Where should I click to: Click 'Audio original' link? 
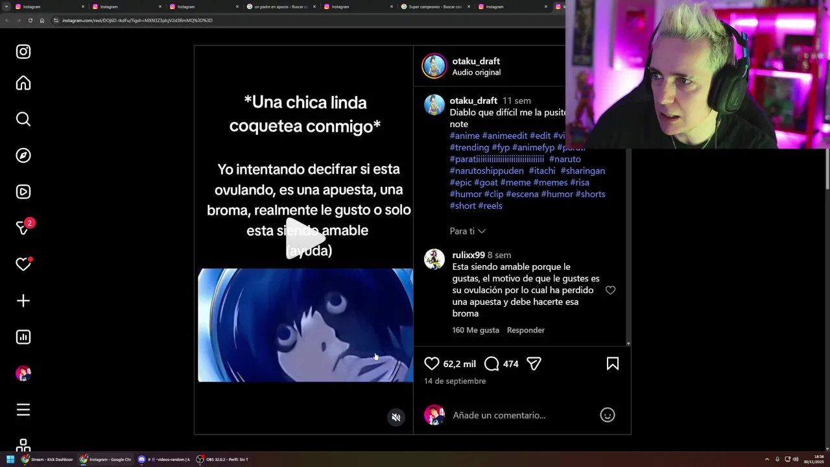pos(476,73)
